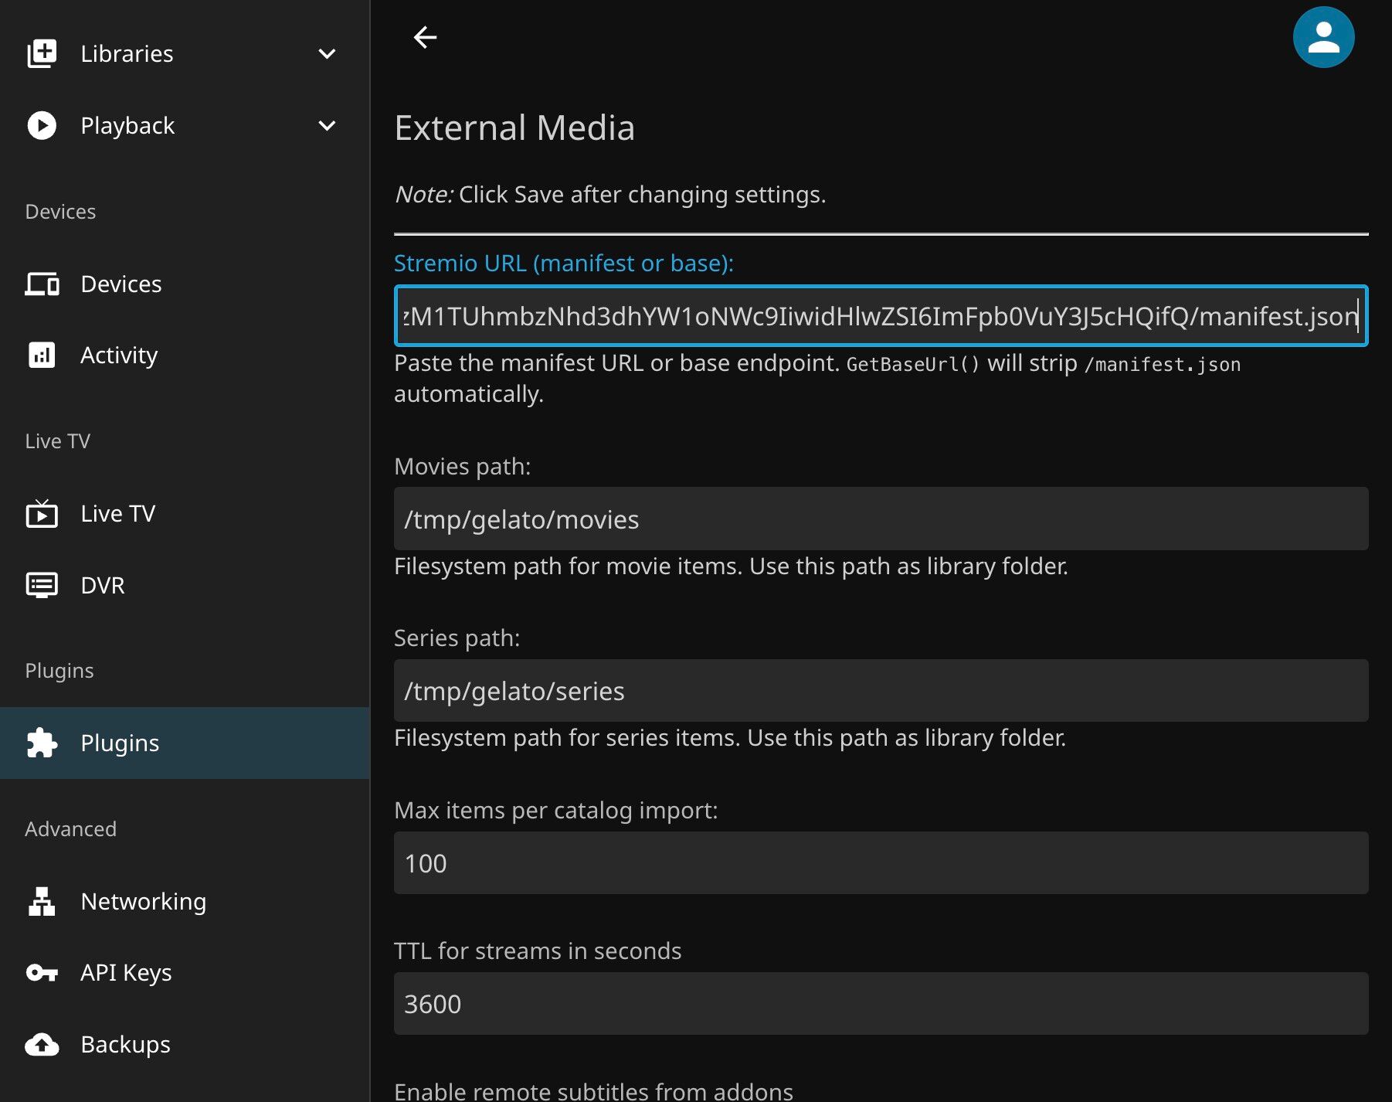Open the Networking settings page
This screenshot has height=1102, width=1392.
click(144, 901)
